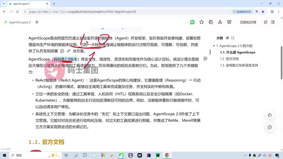283x159 pixels.
Task: Open the Windows Start menu
Action: (4, 155)
